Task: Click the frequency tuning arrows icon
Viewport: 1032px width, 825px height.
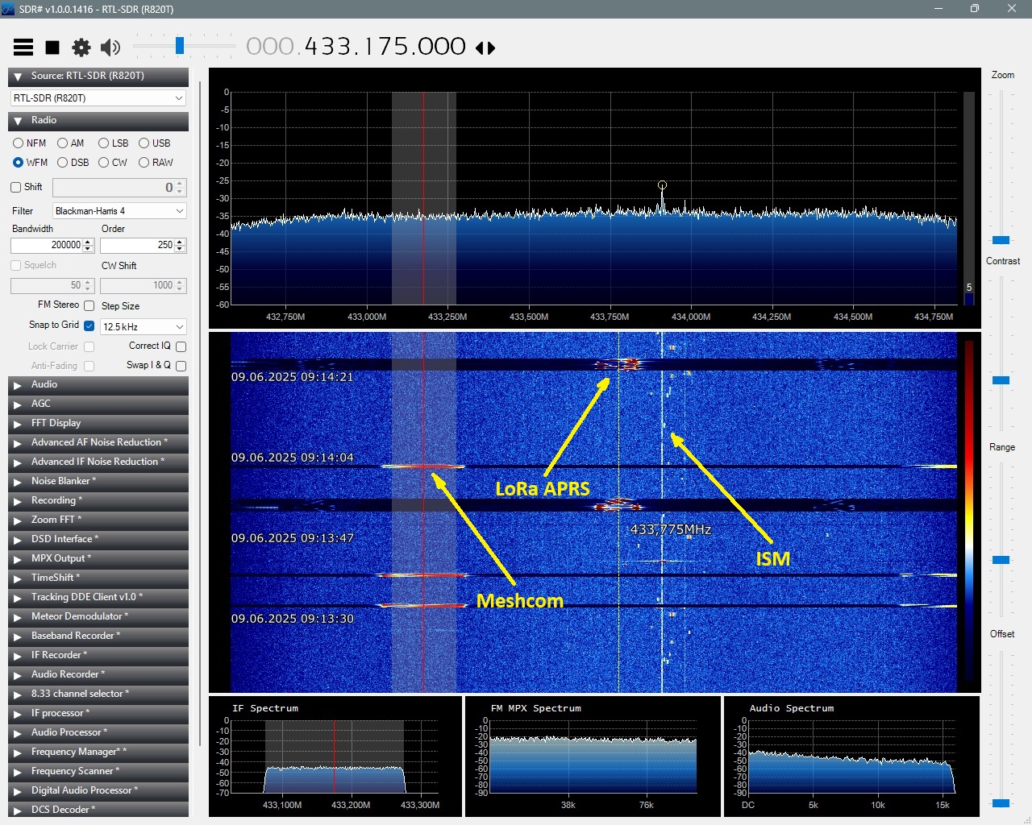Action: click(485, 48)
